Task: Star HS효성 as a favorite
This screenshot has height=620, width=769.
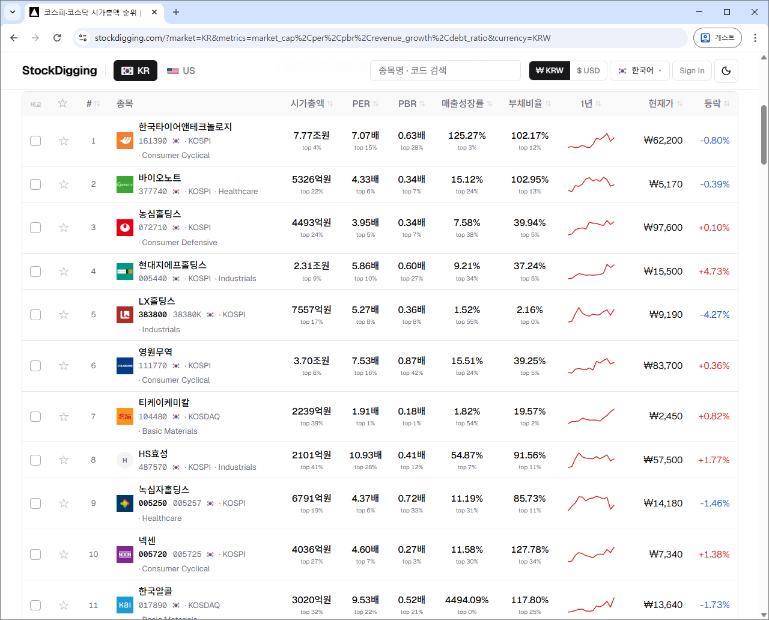Action: point(64,460)
